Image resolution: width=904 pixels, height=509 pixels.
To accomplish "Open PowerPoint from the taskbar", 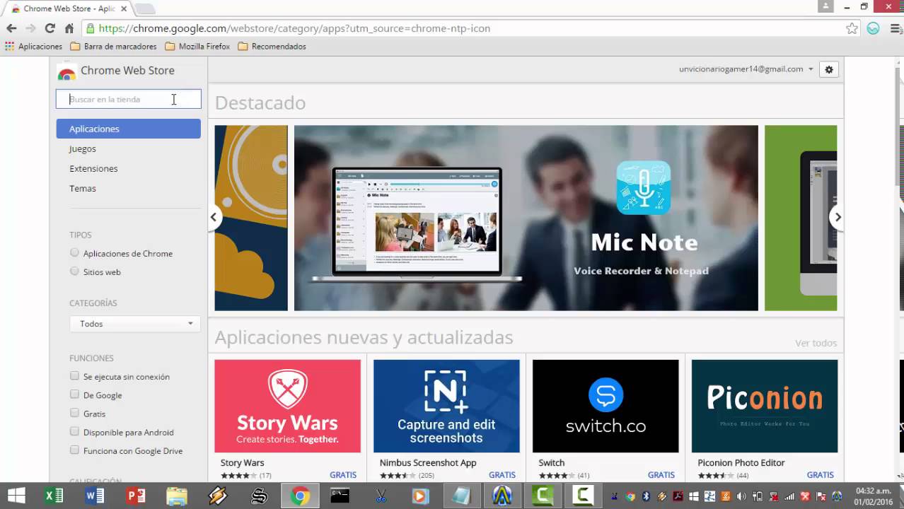I will 136,496.
